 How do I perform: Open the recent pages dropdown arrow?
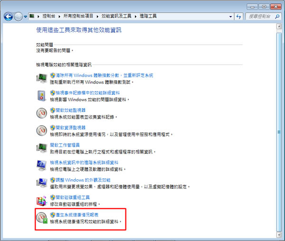pos(26,17)
